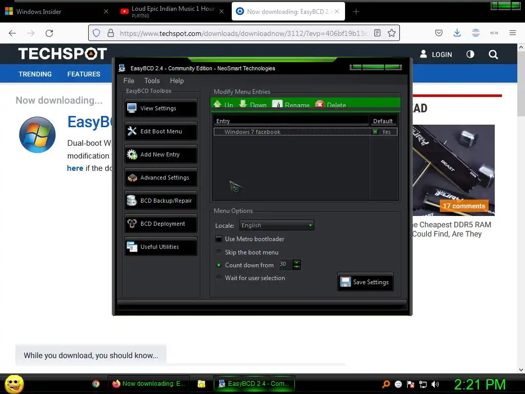Open Advanced Settings section
This screenshot has width=525, height=394.
(x=160, y=178)
